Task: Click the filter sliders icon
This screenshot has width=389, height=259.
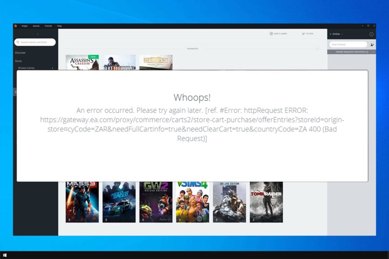Action: point(303,33)
